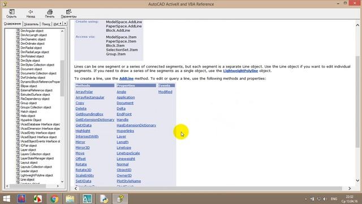Open the Offset method link
Image resolution: width=362 pixels, height=204 pixels.
pyautogui.click(x=80, y=159)
